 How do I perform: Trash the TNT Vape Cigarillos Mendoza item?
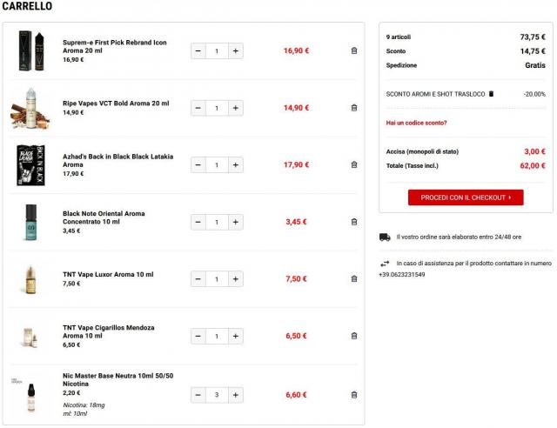point(354,336)
